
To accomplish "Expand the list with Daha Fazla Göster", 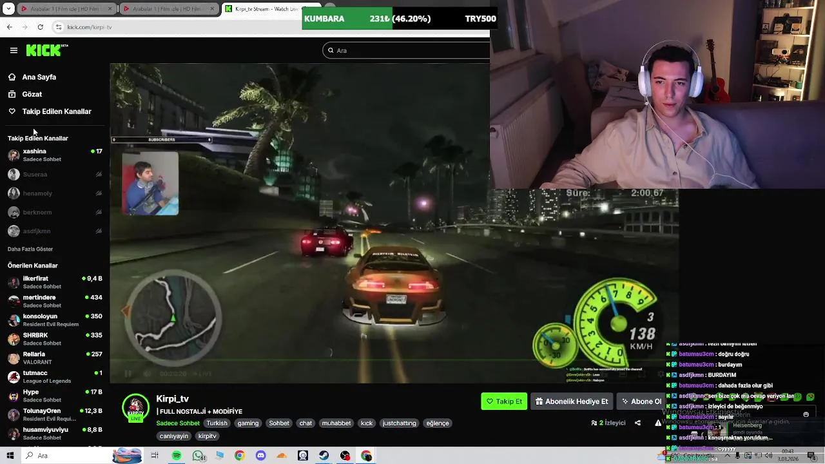I will point(30,249).
